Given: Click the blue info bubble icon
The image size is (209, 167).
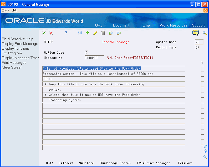Looking at the screenshot, I should coord(80,33).
